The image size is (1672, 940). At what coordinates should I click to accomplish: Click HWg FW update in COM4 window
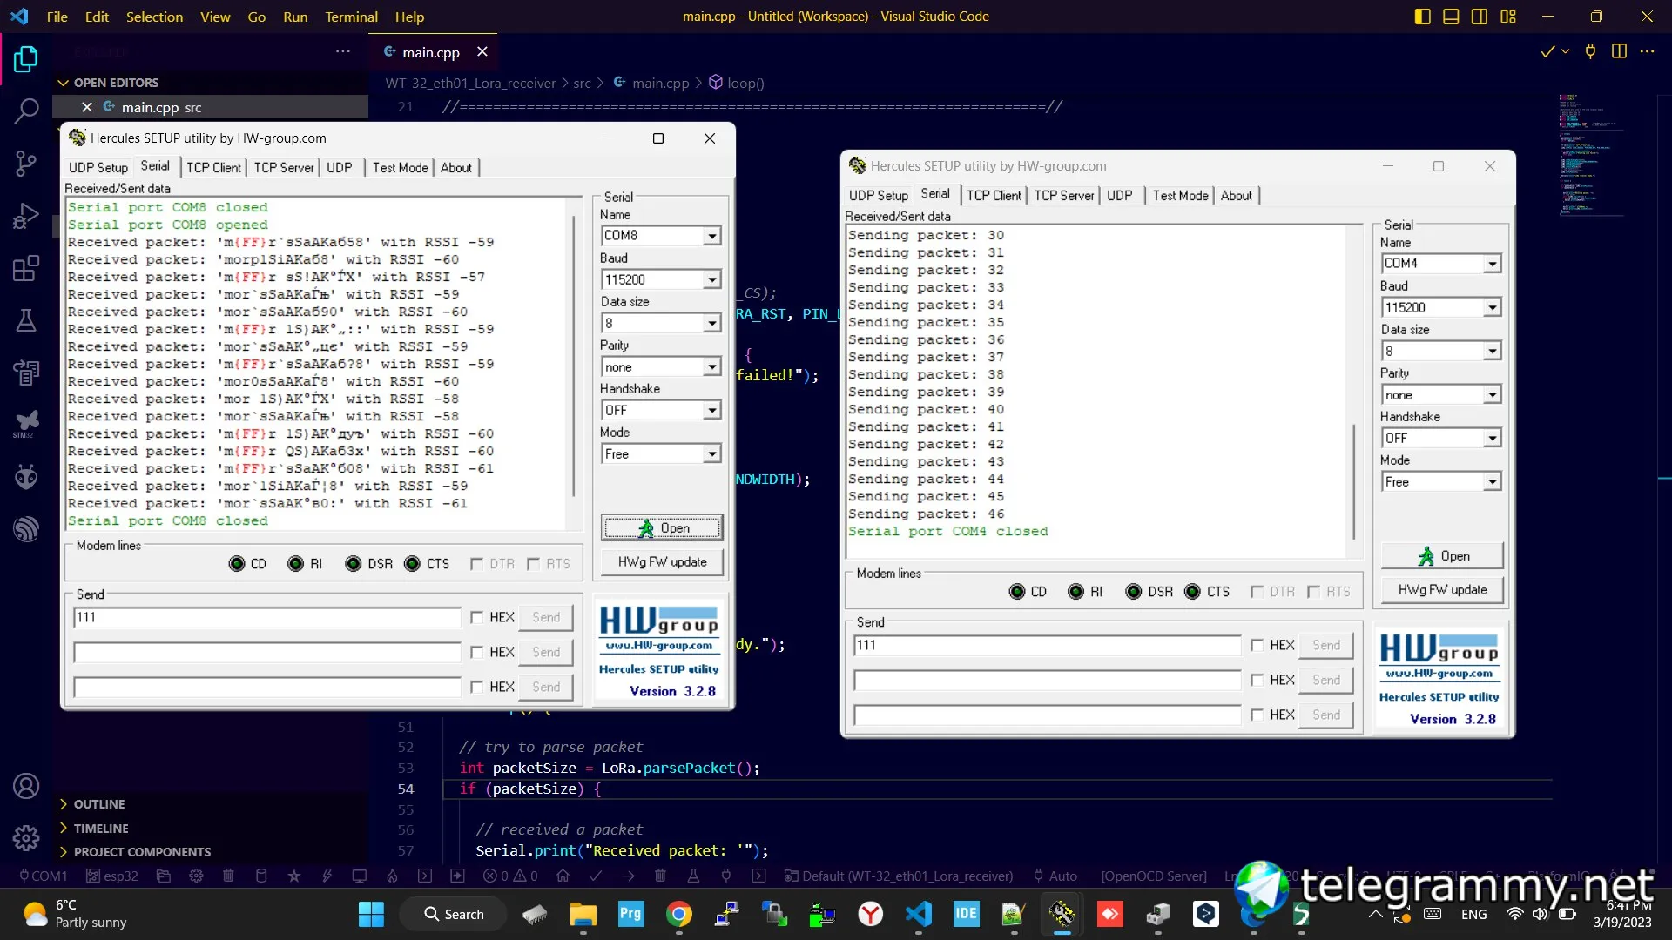(1442, 590)
